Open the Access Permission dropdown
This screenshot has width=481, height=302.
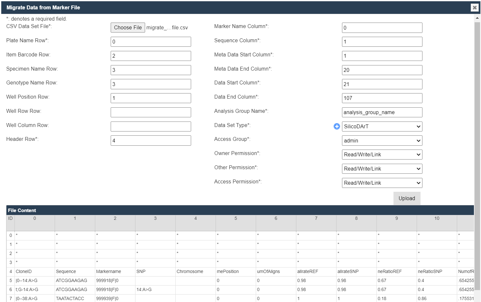pos(382,183)
